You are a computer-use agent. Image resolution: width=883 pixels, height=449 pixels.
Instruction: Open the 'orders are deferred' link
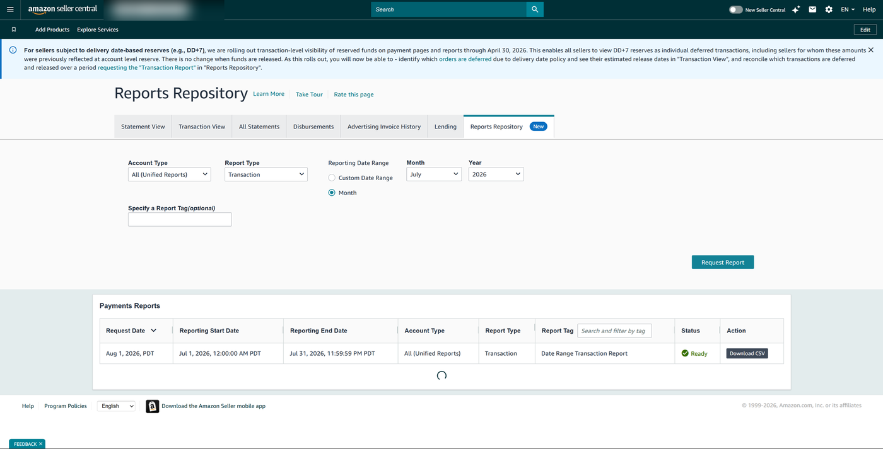465,59
